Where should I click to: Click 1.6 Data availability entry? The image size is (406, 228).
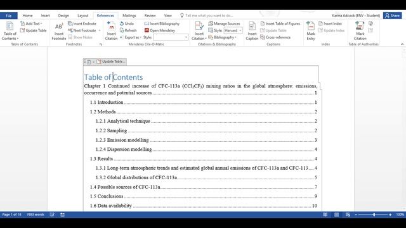[203, 206]
